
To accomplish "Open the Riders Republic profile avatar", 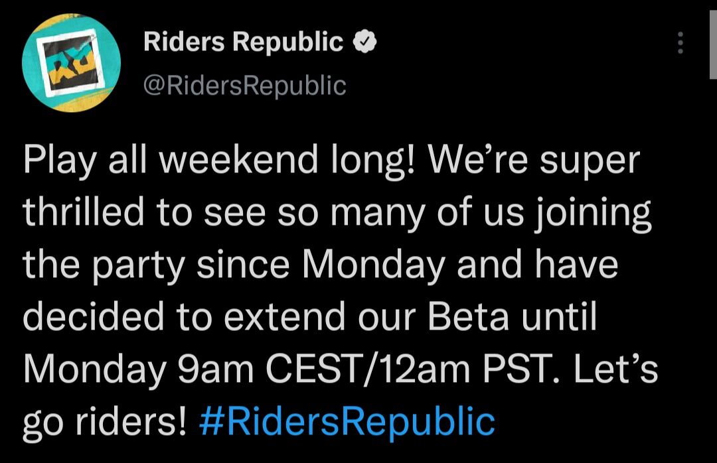I will tap(71, 63).
